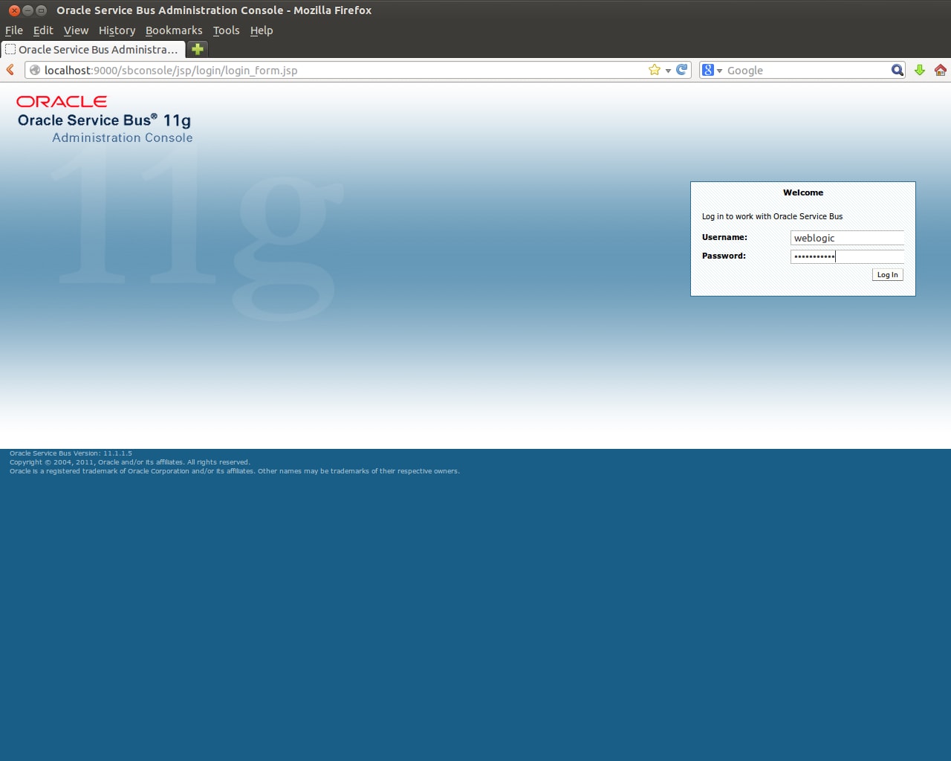Maximize the Firefox window
This screenshot has width=951, height=761.
41,10
